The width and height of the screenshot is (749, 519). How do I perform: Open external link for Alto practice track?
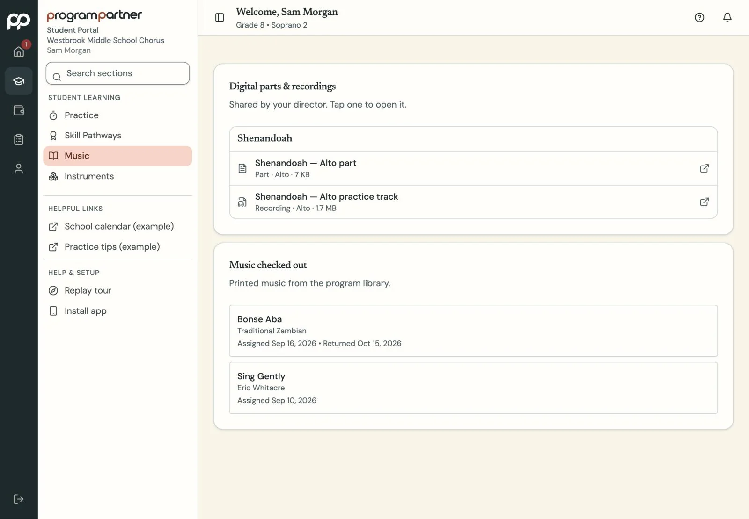pyautogui.click(x=705, y=202)
